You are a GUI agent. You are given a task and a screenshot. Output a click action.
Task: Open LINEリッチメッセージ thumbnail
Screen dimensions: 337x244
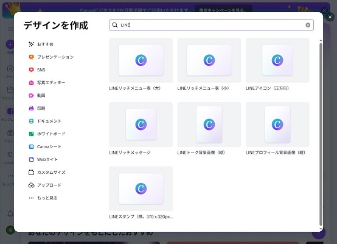tap(141, 124)
